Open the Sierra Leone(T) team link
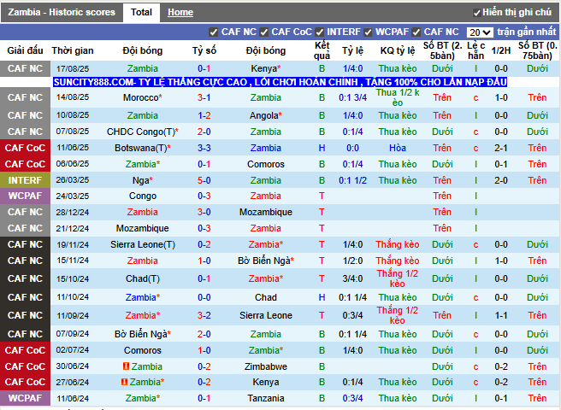This screenshot has width=561, height=410. (x=143, y=244)
